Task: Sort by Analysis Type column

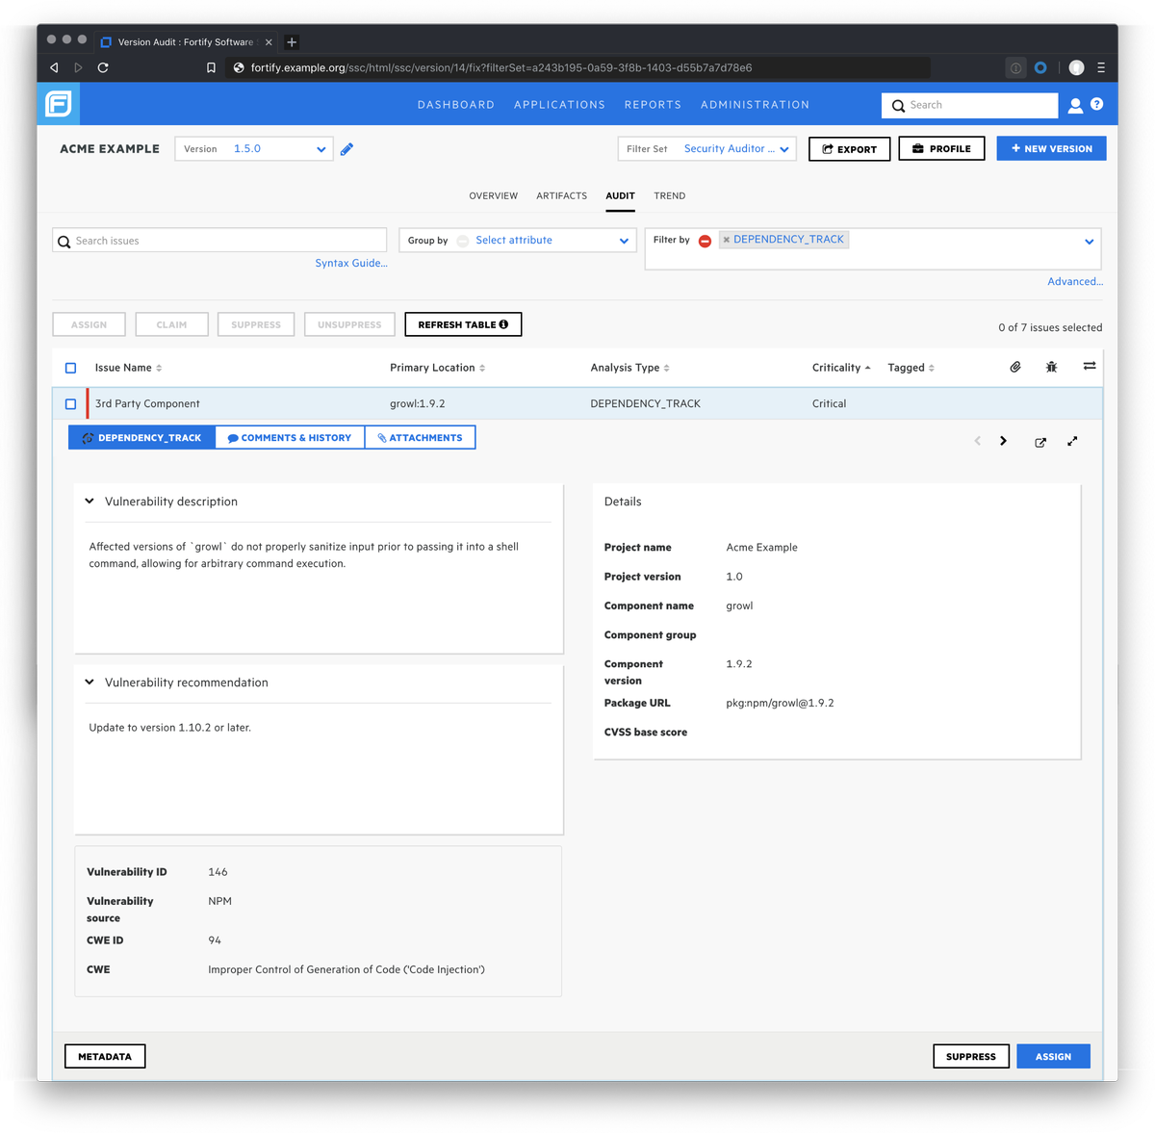Action: 629,368
